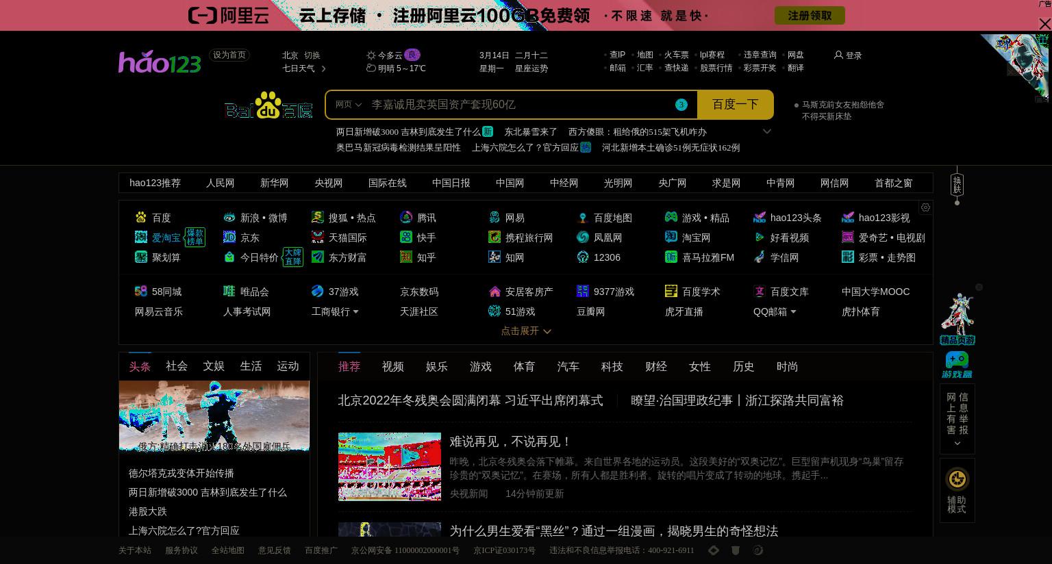Screen dimensions: 1052x564
Task: Click the hot search count badge in search box
Action: pyautogui.click(x=681, y=105)
